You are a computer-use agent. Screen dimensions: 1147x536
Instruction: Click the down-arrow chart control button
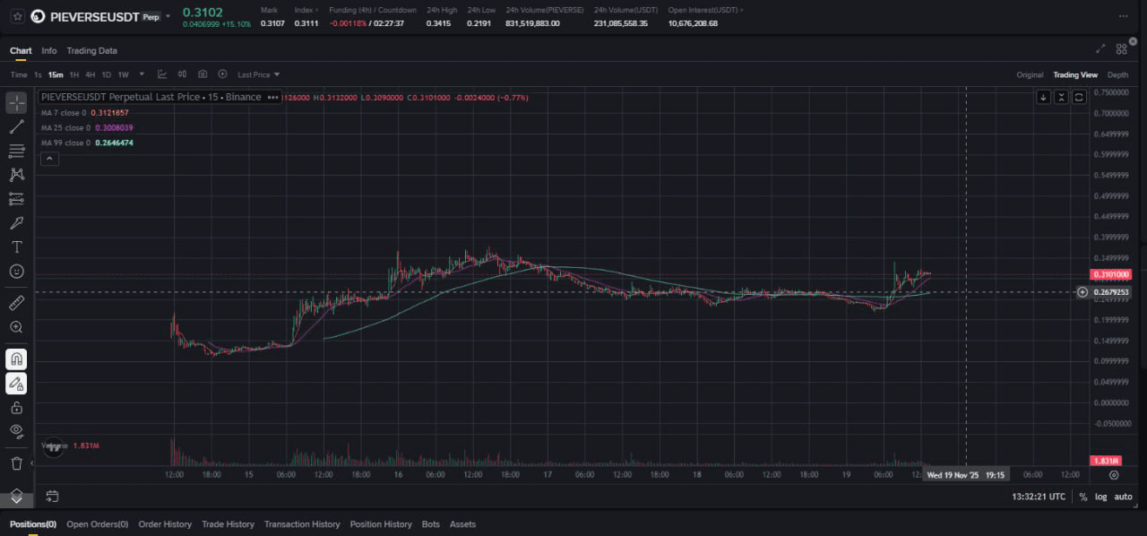coord(1043,97)
